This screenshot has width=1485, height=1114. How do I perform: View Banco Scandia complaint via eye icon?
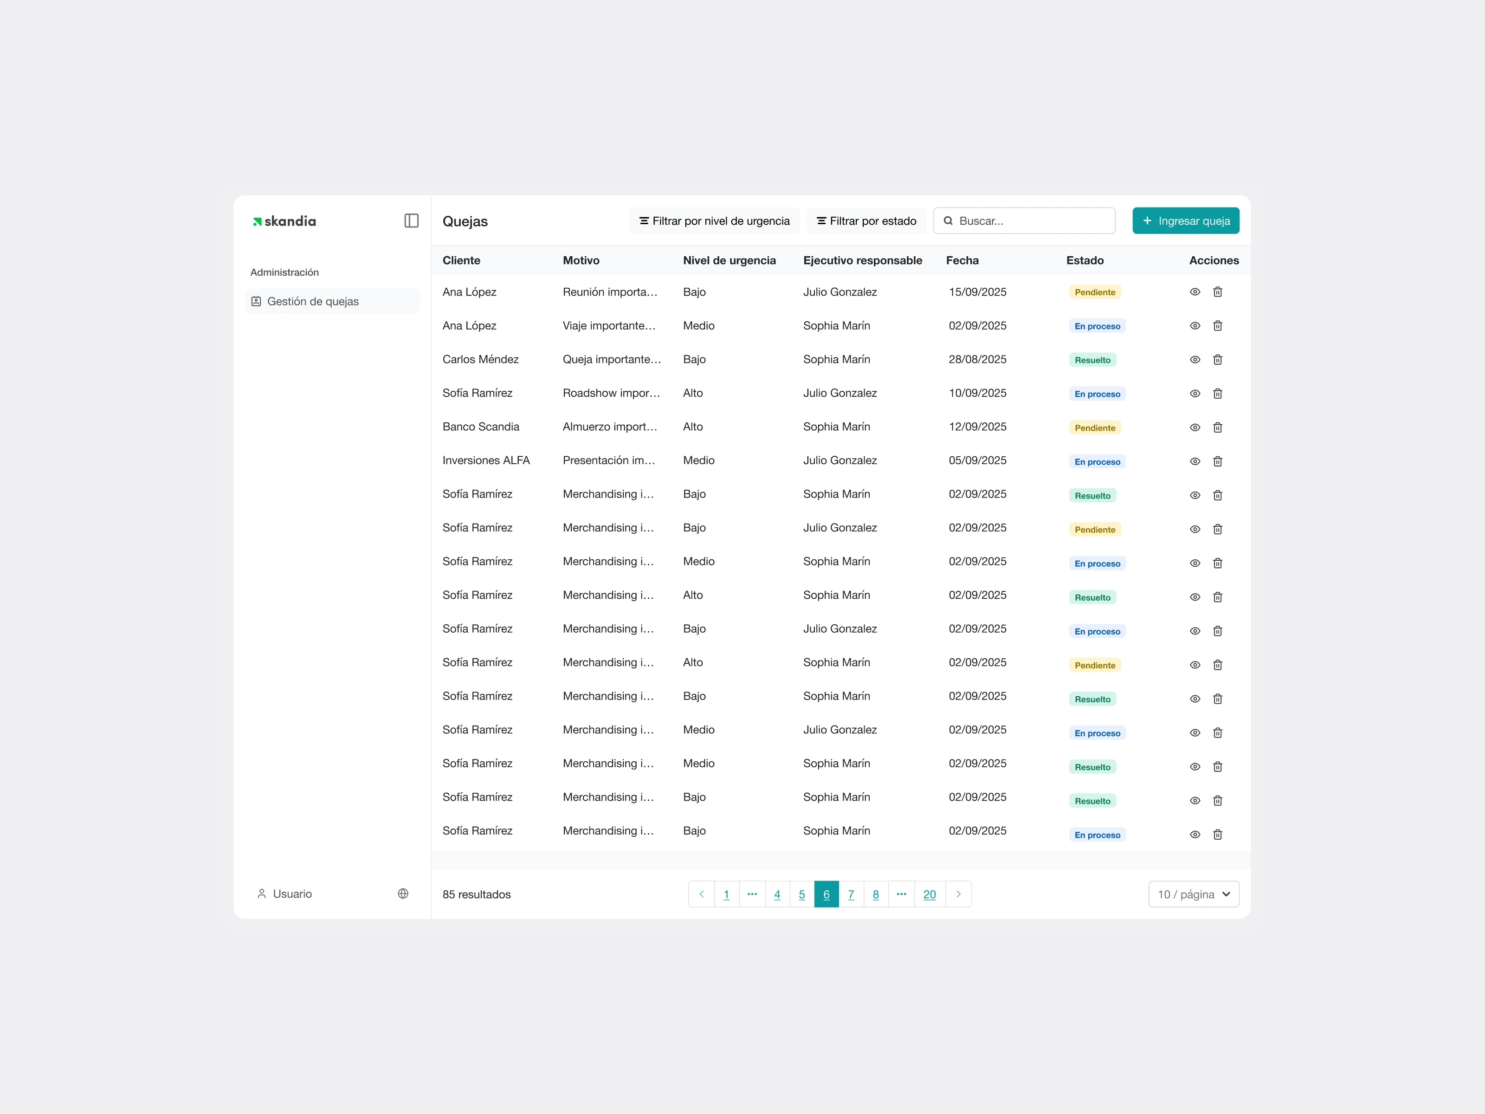pyautogui.click(x=1194, y=428)
